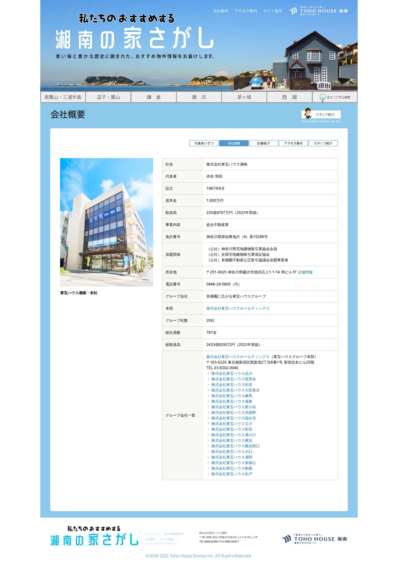Image resolution: width=398 pixels, height=566 pixels.
Task: Click the phone number 0466-29-5800（代）
Action: [x=223, y=284]
